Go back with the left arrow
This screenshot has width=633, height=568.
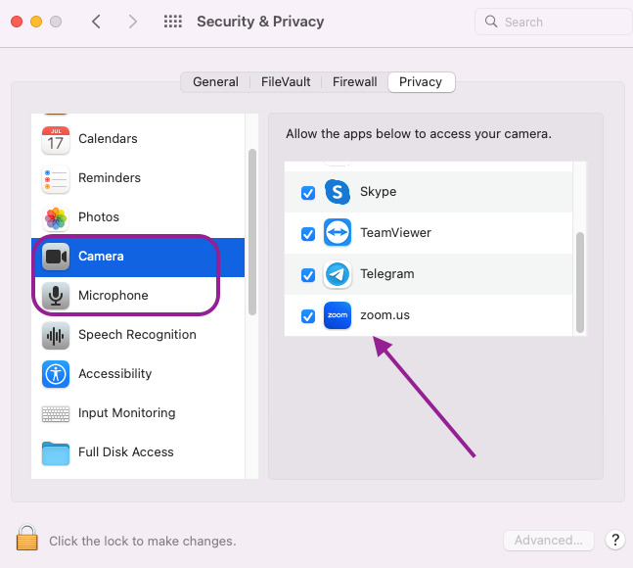pos(96,22)
